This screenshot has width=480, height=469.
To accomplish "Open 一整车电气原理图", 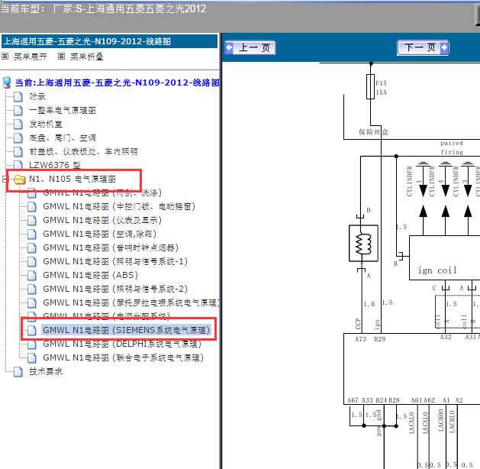I will coord(63,110).
